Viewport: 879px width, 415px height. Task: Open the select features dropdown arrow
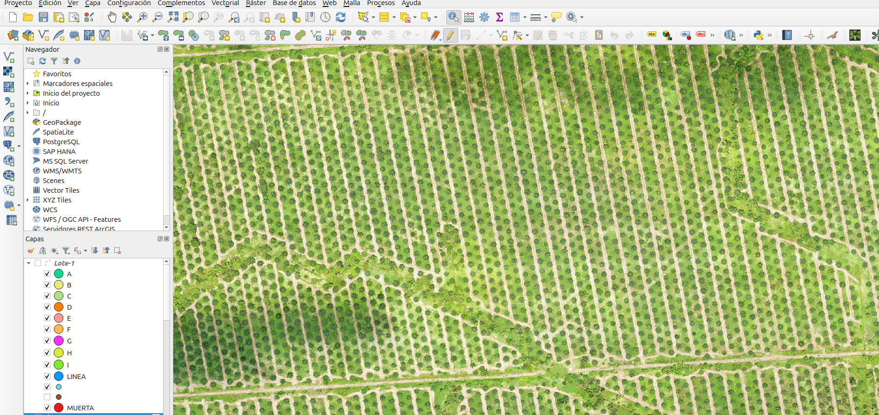point(373,18)
